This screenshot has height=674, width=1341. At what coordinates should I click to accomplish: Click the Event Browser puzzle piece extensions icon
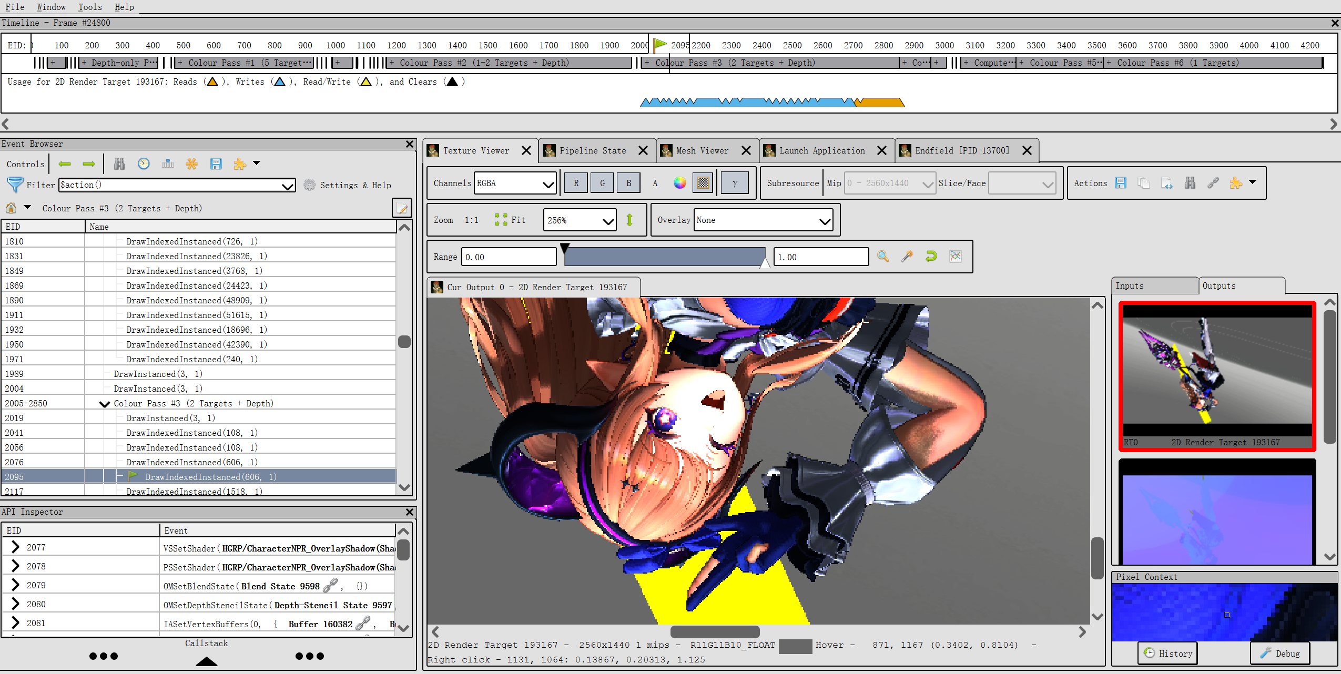[240, 164]
